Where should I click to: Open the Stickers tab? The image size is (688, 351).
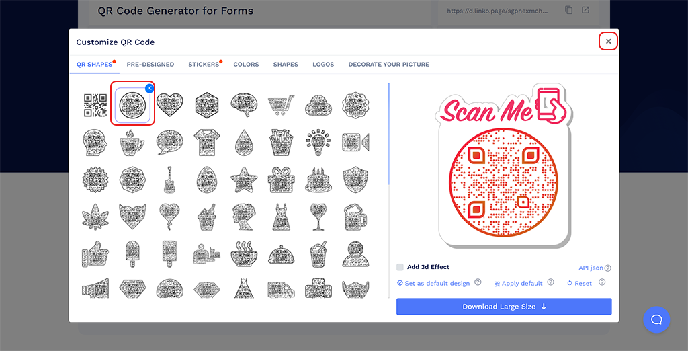pyautogui.click(x=204, y=65)
